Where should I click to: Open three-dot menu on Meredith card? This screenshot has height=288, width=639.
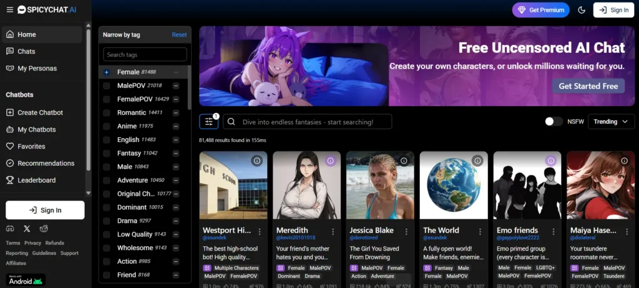coord(333,231)
